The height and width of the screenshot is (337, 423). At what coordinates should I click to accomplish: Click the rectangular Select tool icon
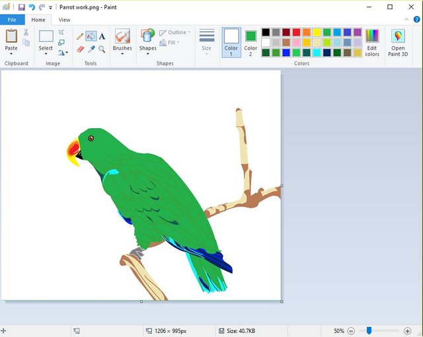[46, 36]
